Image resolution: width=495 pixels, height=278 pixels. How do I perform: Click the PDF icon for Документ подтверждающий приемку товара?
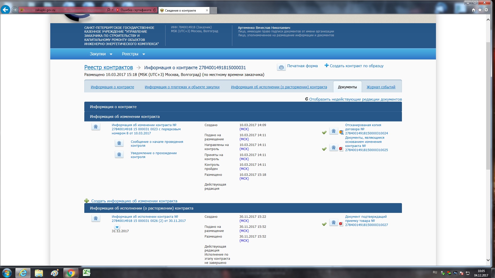[x=341, y=224]
